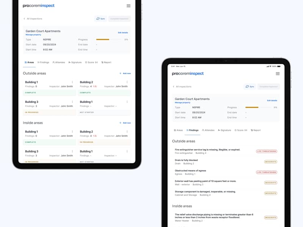The height and width of the screenshot is (227, 303).
Task: Open Score 84 tab on right tablet
Action: click(x=241, y=130)
